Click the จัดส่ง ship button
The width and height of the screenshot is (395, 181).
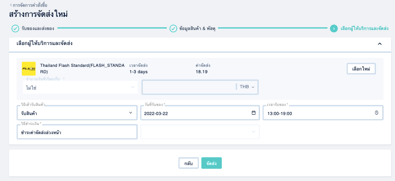point(212,163)
